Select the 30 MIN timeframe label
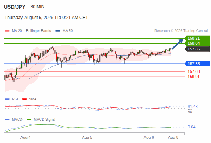 point(38,7)
